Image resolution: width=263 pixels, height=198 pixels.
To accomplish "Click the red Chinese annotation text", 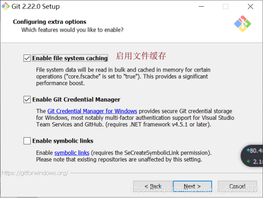I will (141, 56).
